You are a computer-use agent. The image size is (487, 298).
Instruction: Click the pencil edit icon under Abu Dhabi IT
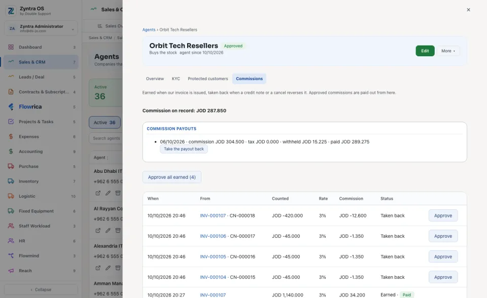pyautogui.click(x=108, y=193)
